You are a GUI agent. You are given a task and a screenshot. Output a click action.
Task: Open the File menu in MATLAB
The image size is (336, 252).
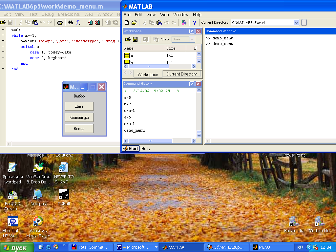point(127,14)
